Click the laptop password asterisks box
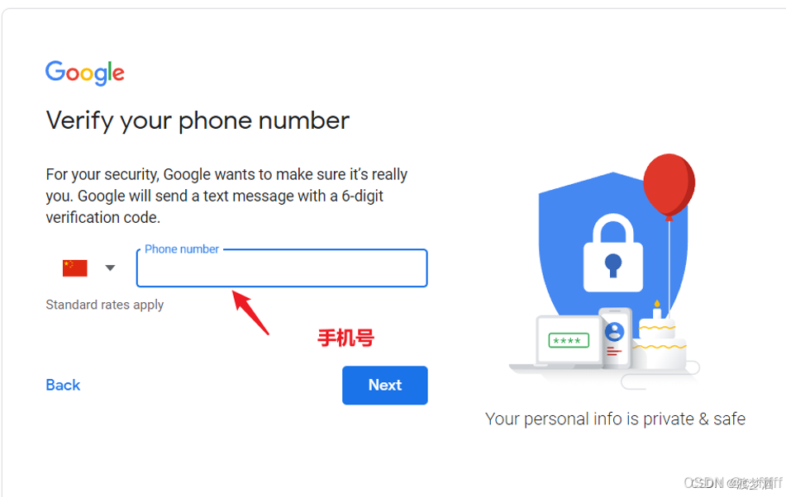The width and height of the screenshot is (786, 497). (569, 340)
